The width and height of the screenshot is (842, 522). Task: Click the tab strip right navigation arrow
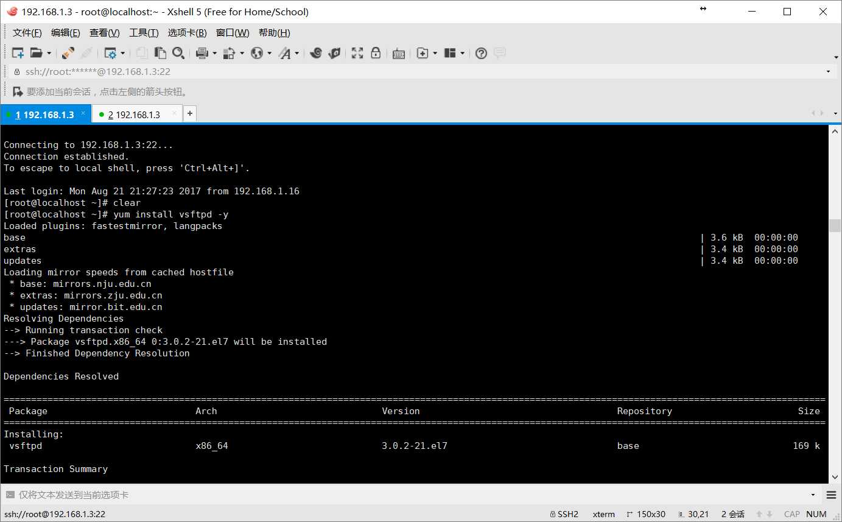point(821,113)
